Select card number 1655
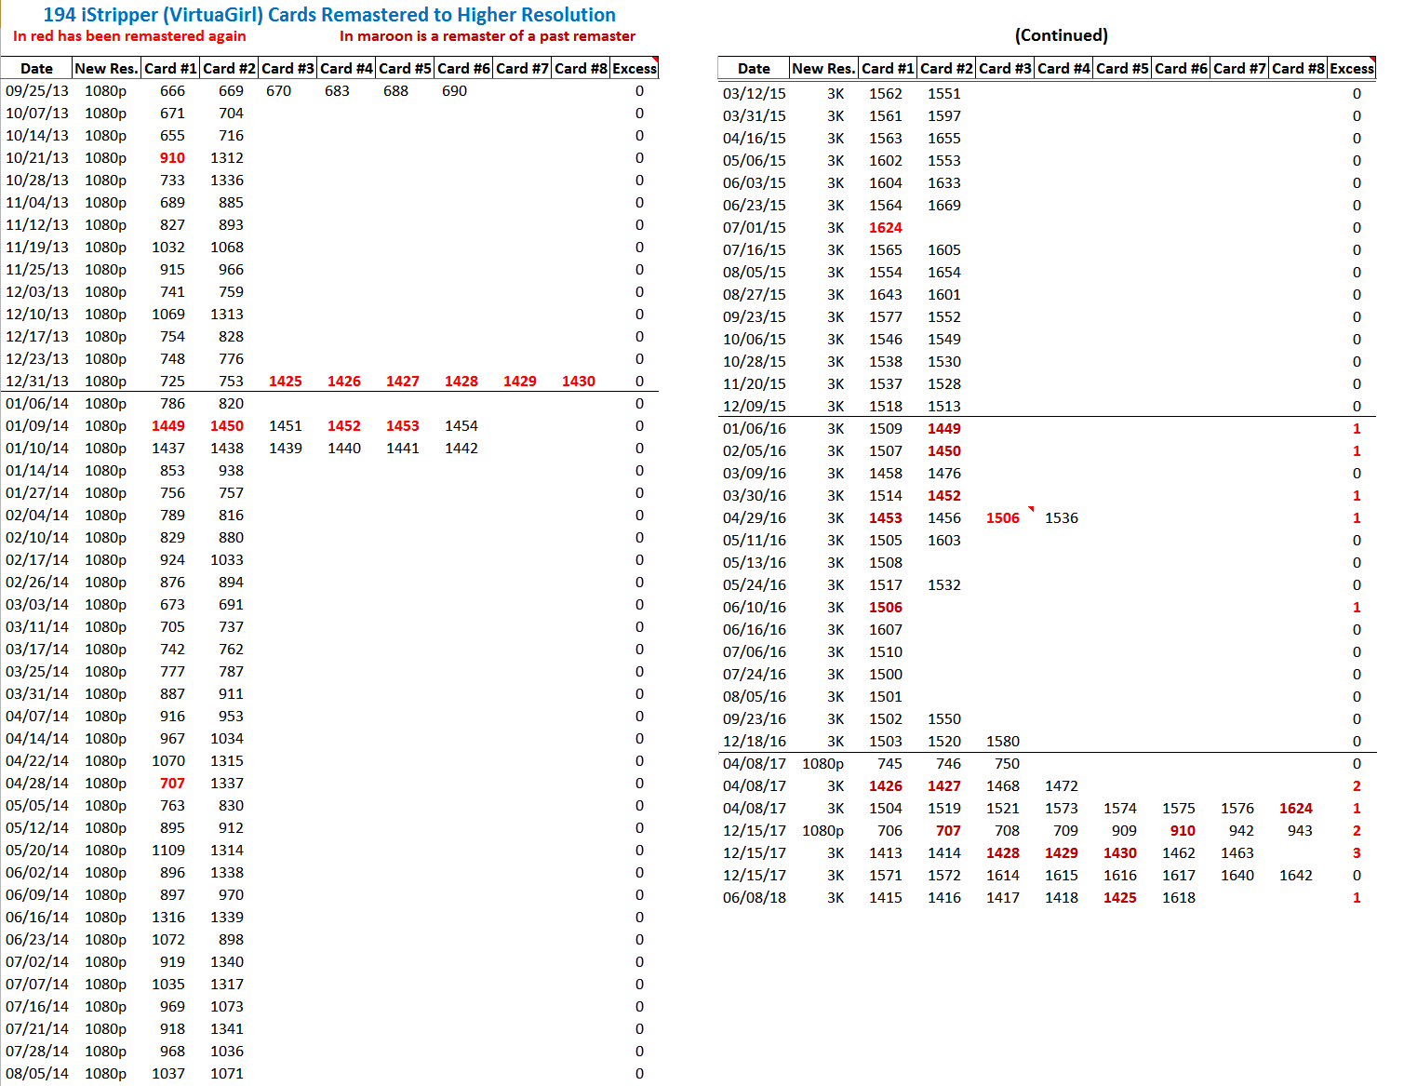This screenshot has height=1086, width=1404. 944,139
